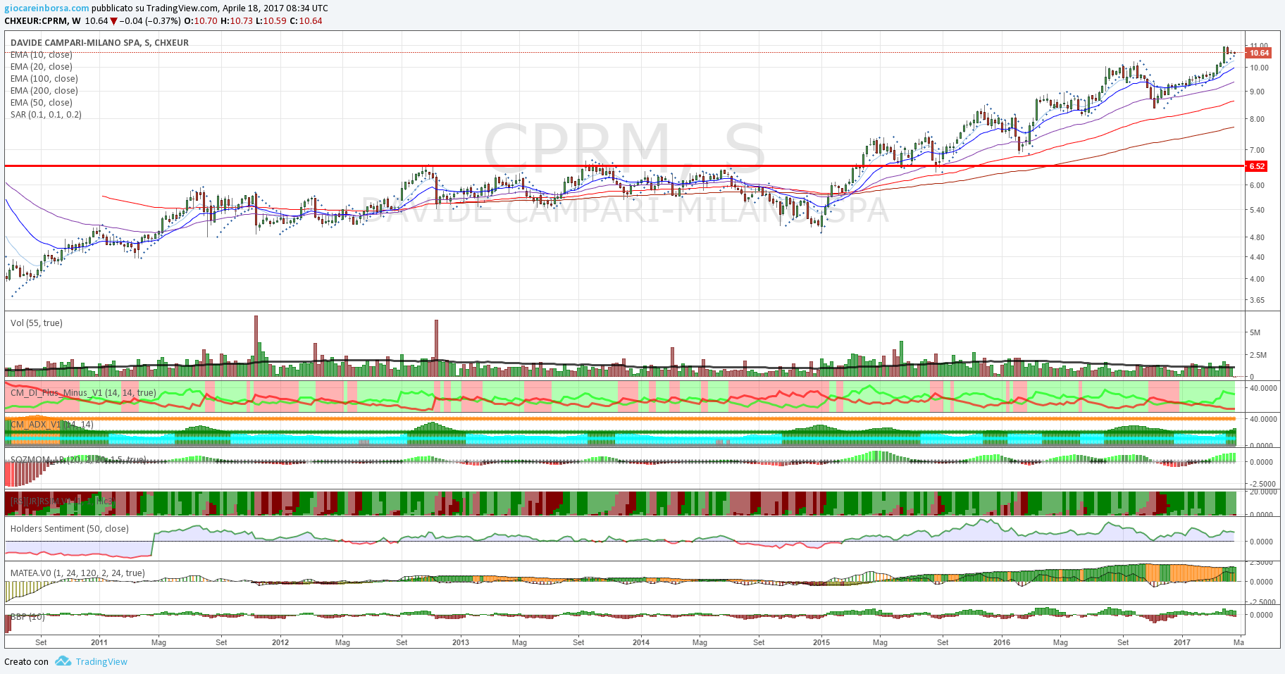Click the 2015 label on time axis
Screen dimensions: 1285x674
821,642
